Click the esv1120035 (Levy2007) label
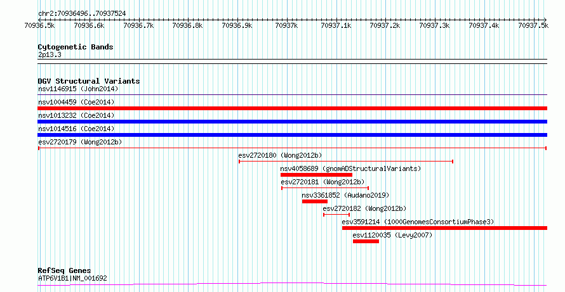 coord(392,235)
